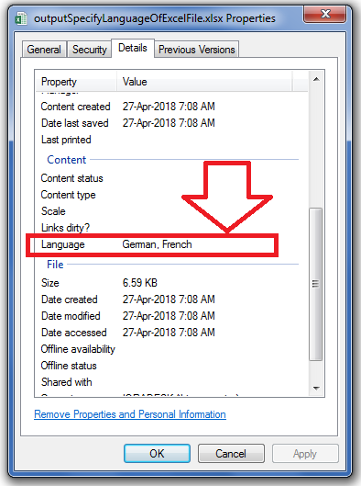Click the scroll down arrow
The height and width of the screenshot is (486, 361).
(316, 388)
